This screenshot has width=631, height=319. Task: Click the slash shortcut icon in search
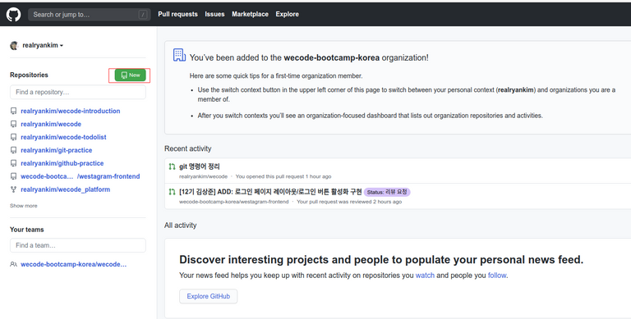click(x=143, y=15)
